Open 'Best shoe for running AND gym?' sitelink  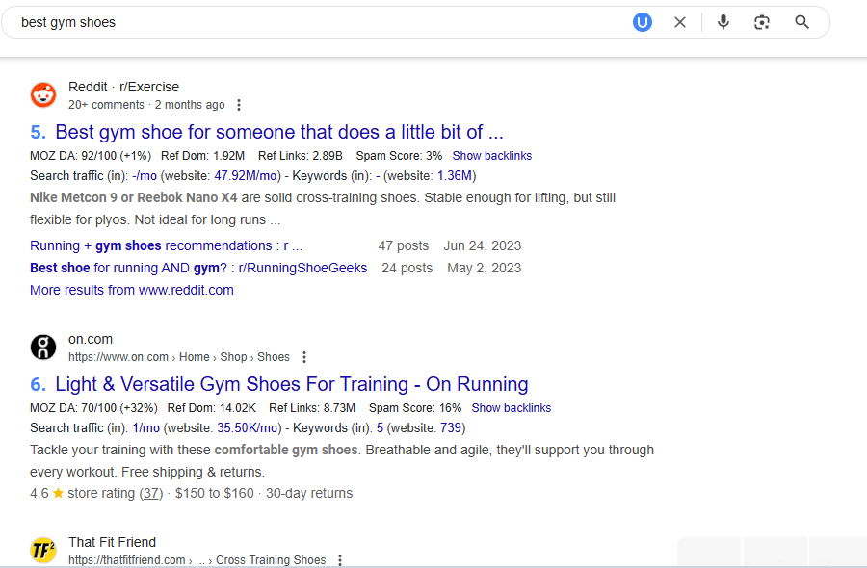point(198,268)
